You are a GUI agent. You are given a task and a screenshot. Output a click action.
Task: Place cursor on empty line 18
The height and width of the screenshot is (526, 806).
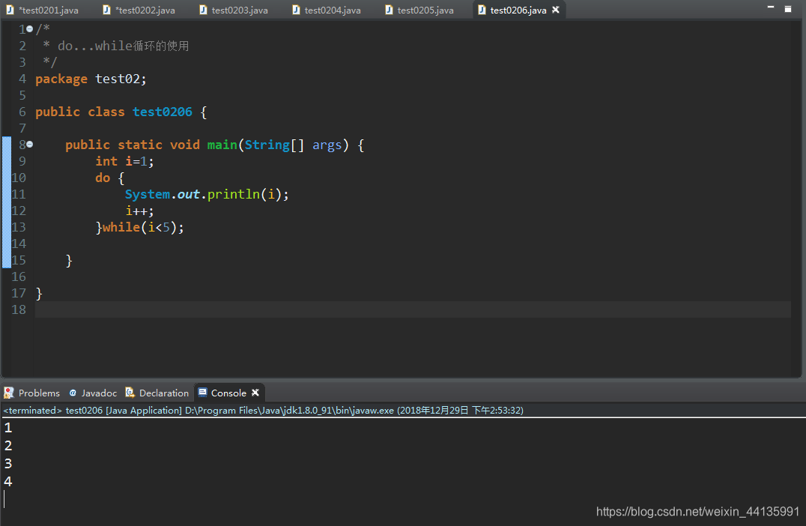coord(413,309)
